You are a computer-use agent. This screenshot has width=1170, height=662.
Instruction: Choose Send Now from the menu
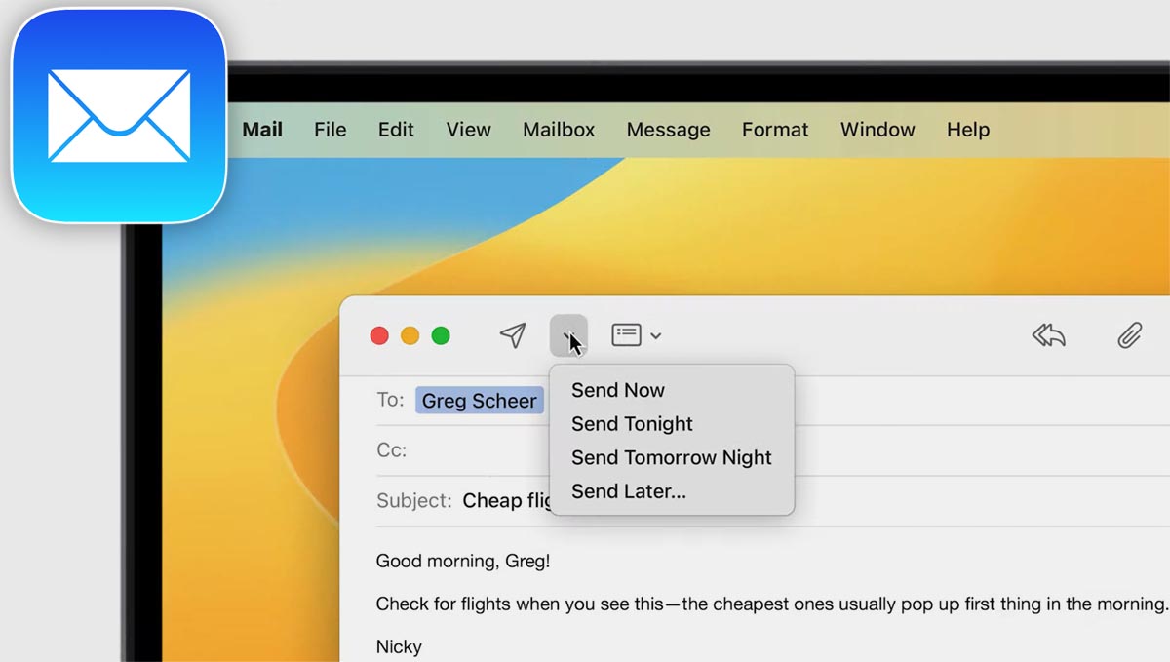coord(618,390)
